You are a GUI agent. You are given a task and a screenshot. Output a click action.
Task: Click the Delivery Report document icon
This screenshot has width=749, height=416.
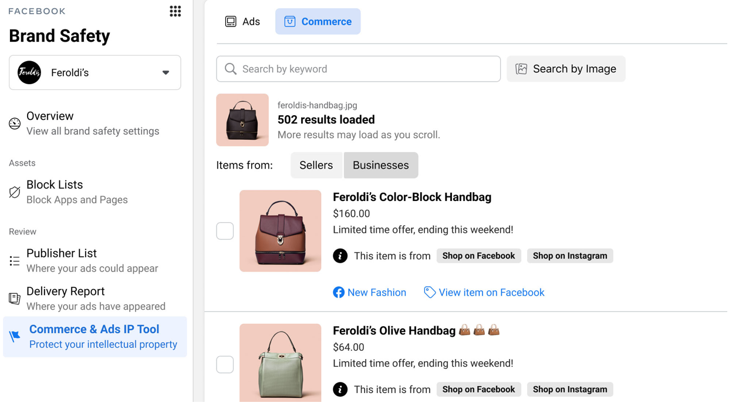[x=14, y=298]
